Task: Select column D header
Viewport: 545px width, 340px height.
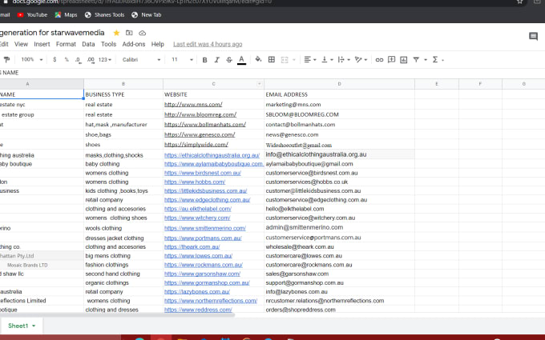Action: tap(339, 84)
